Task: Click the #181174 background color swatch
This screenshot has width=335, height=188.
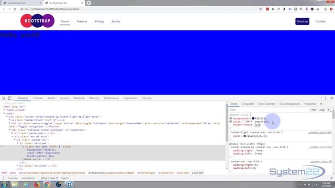Action: click(x=253, y=119)
